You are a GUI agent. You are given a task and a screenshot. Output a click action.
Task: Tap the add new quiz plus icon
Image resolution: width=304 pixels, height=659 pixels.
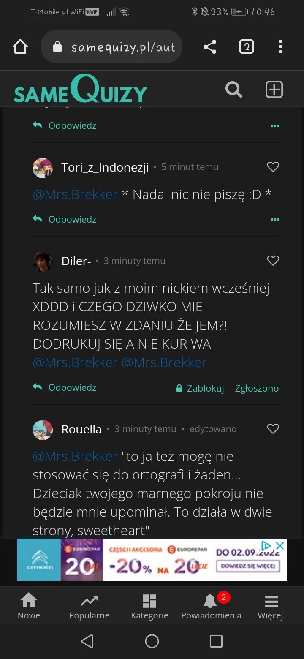(274, 90)
